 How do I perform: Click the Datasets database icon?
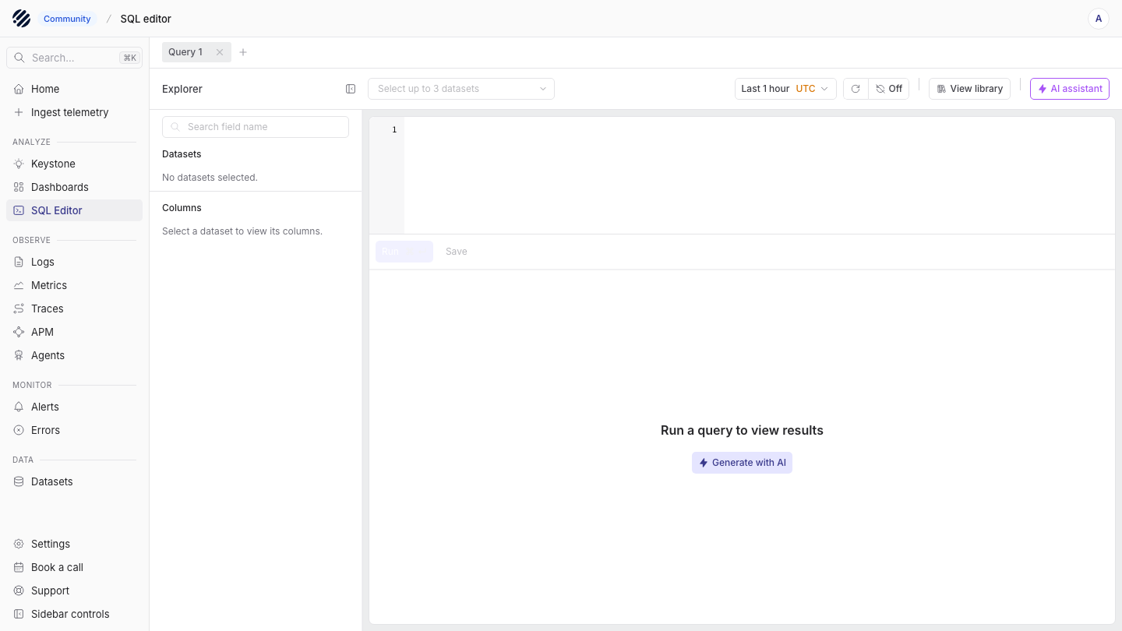click(19, 481)
